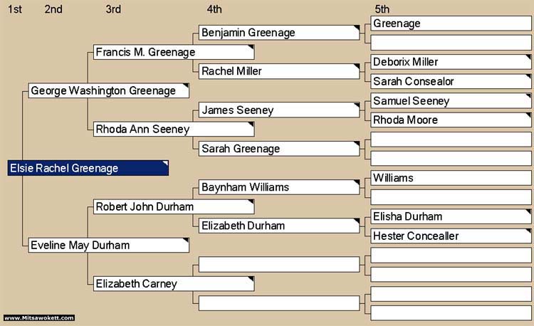The height and width of the screenshot is (326, 534).
Task: Click corner marker on Baynham Williams box
Action: pyautogui.click(x=357, y=182)
